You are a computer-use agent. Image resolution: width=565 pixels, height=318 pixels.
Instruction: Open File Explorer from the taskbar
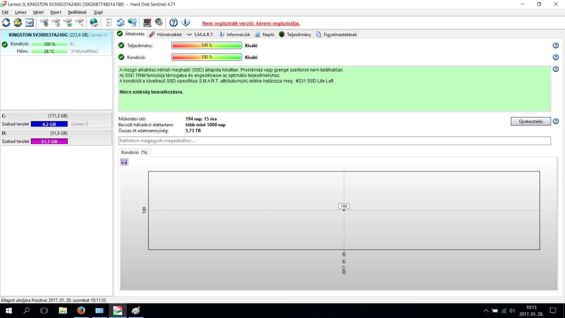[x=62, y=310]
